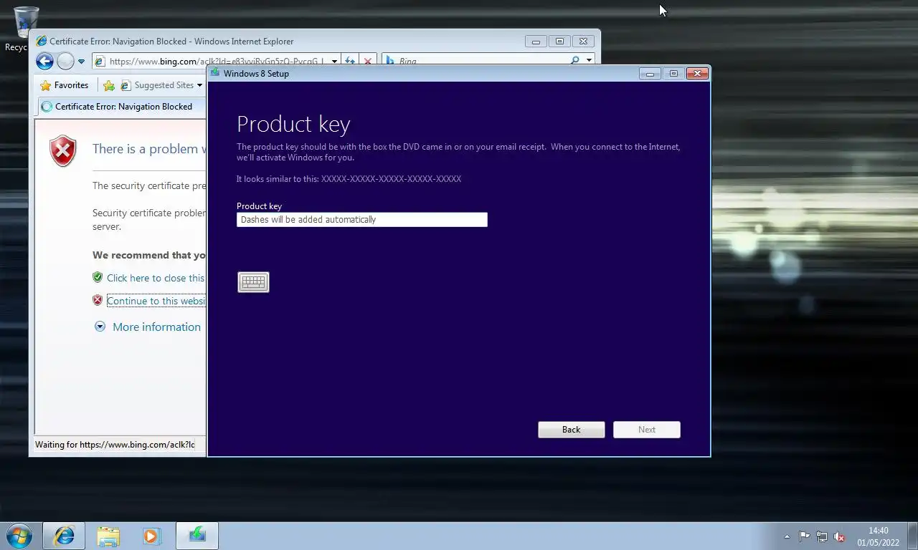Open the taskbar clock showing 14:40
The image size is (918, 550).
[879, 536]
